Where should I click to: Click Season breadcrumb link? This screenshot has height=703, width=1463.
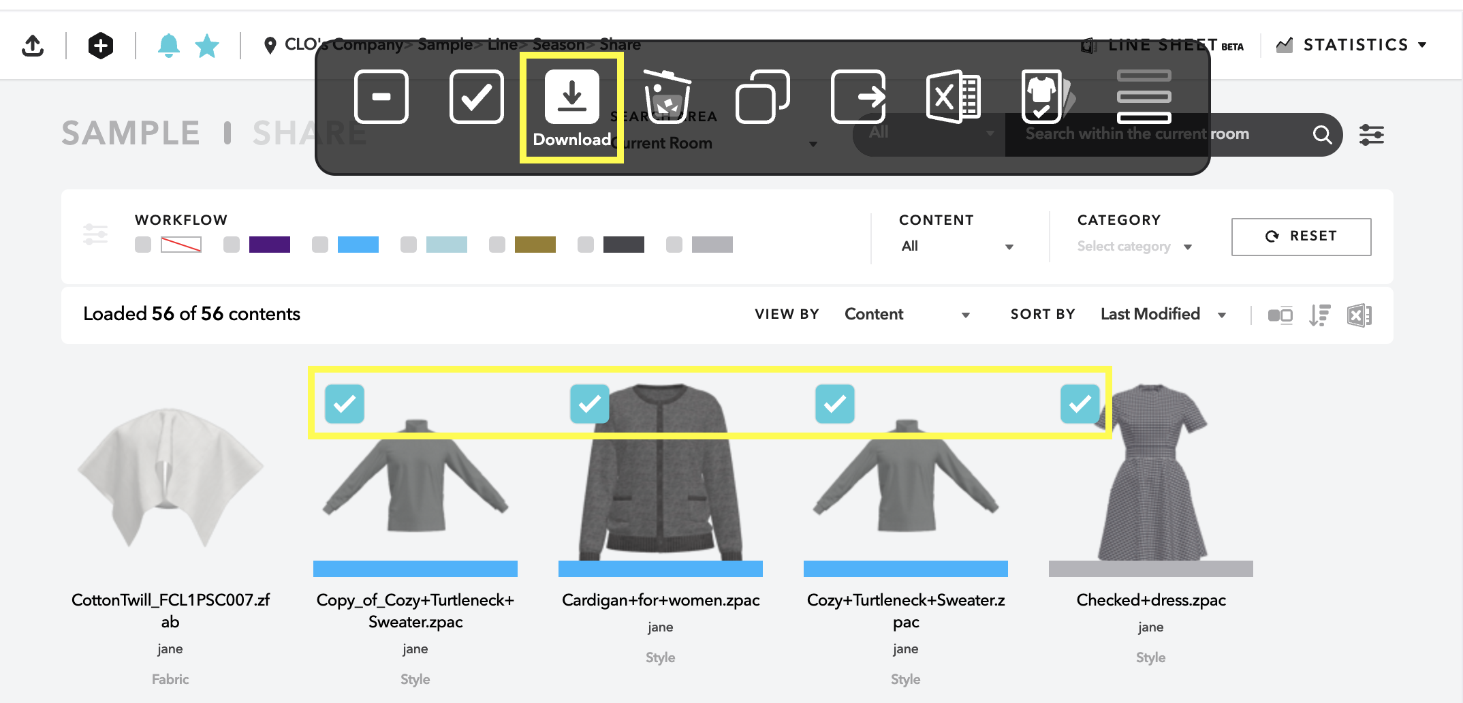[559, 45]
